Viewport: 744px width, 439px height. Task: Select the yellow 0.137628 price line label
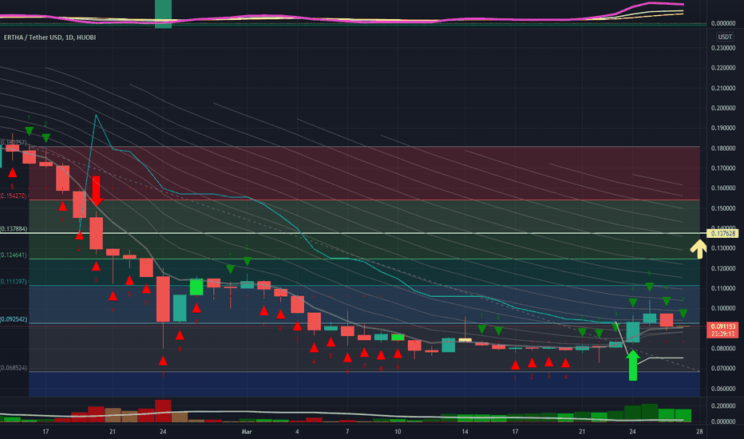(x=722, y=234)
